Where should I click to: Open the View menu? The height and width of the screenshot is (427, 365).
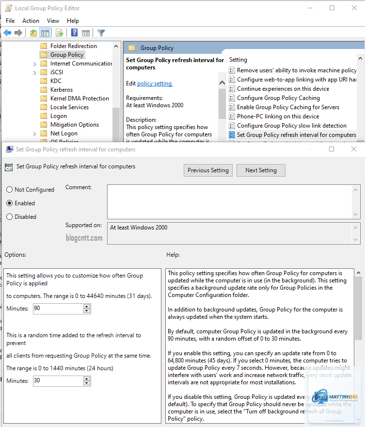(x=53, y=21)
